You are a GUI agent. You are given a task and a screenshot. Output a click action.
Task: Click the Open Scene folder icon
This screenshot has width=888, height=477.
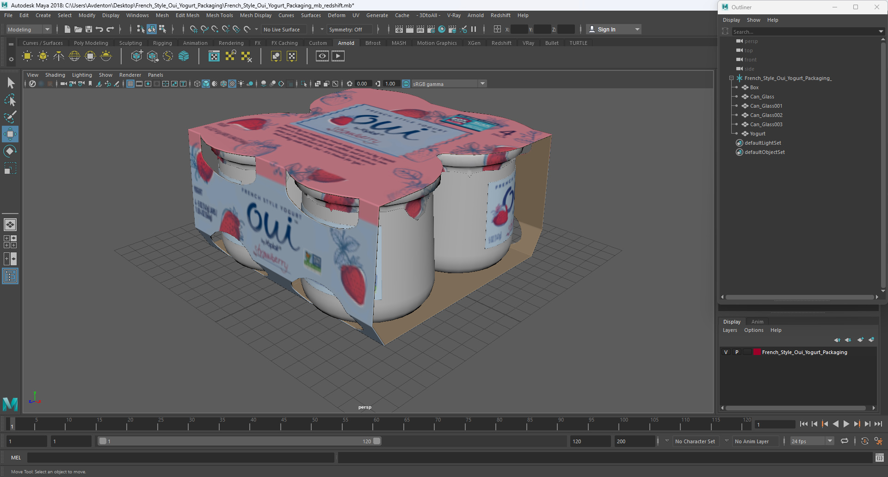tap(78, 29)
